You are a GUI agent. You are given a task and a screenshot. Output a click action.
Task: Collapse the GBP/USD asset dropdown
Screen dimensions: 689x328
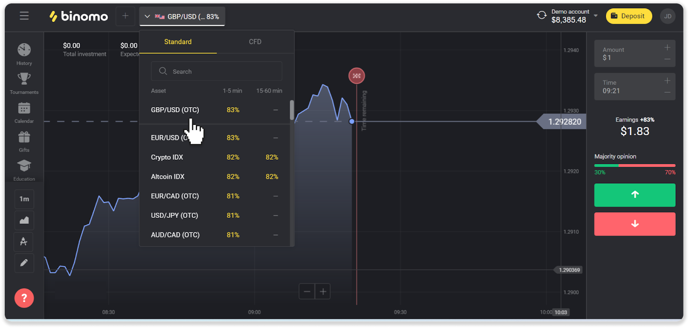(x=147, y=16)
